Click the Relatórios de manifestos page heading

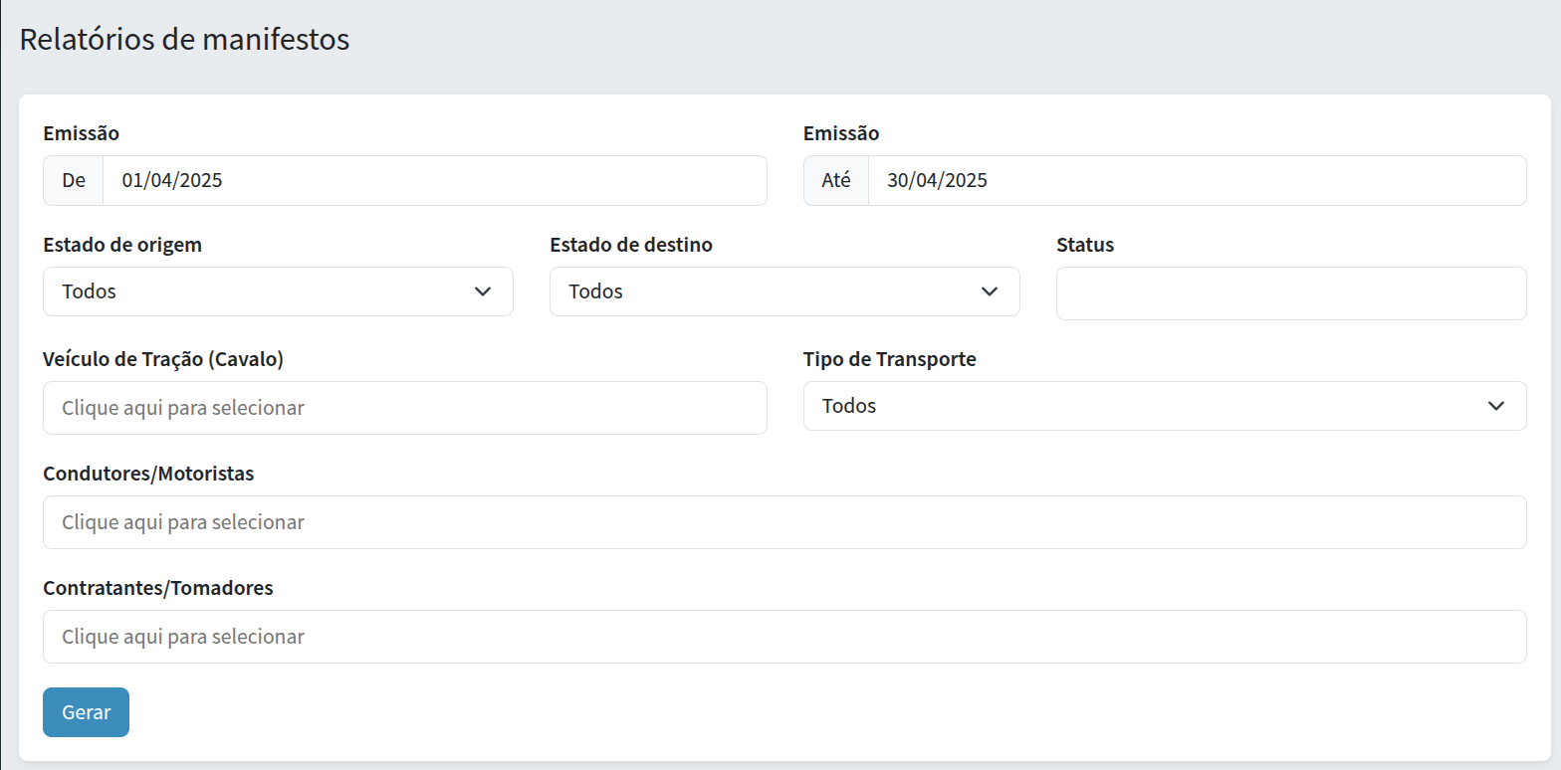point(184,40)
